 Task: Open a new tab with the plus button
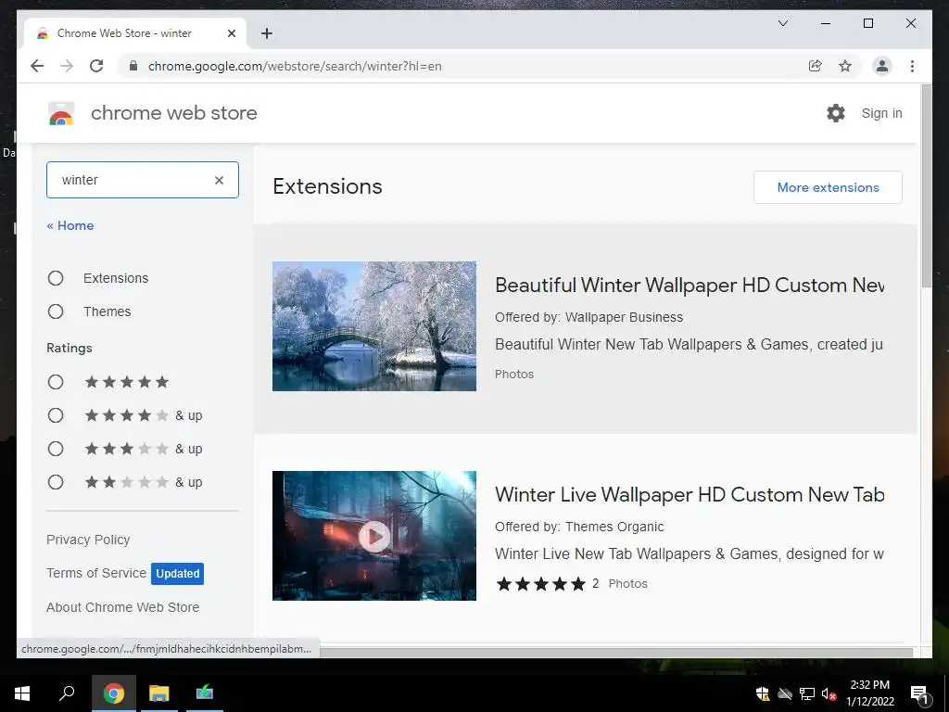tap(267, 33)
